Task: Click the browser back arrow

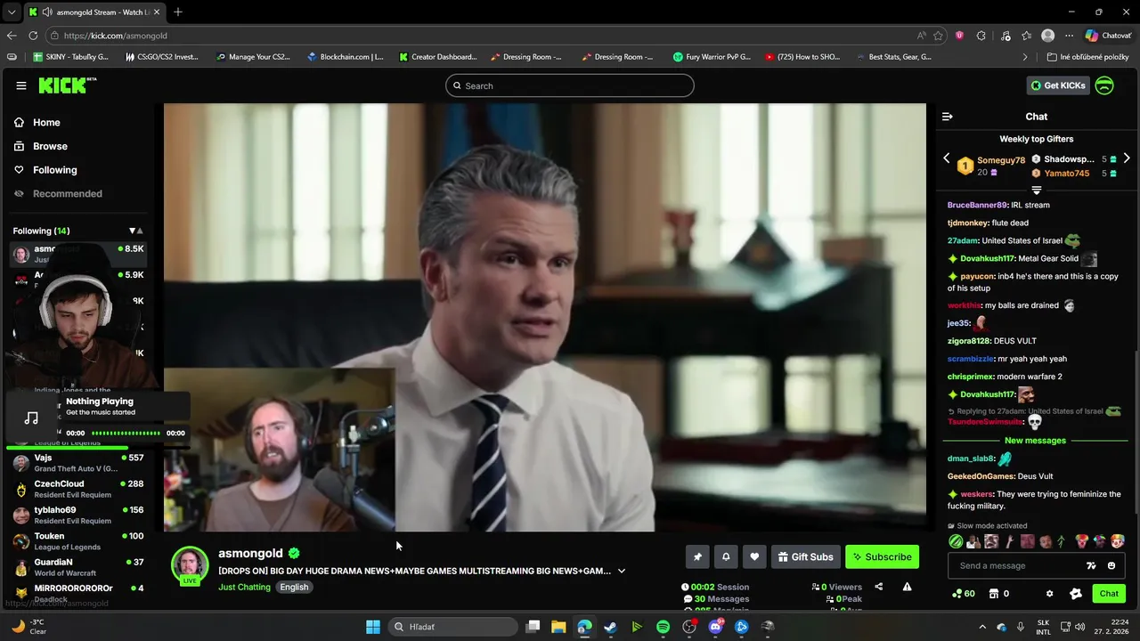Action: (x=12, y=36)
